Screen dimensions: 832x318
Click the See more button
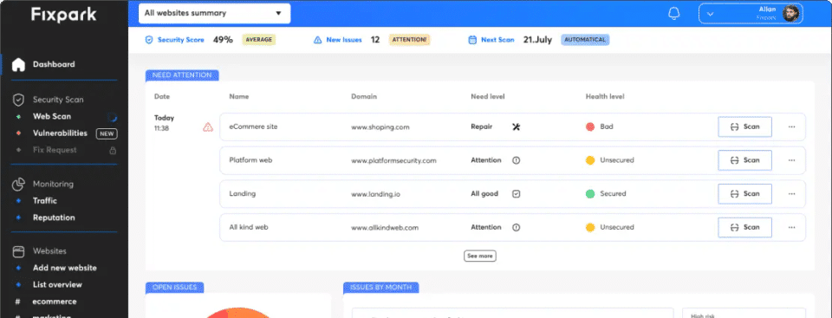pos(479,256)
